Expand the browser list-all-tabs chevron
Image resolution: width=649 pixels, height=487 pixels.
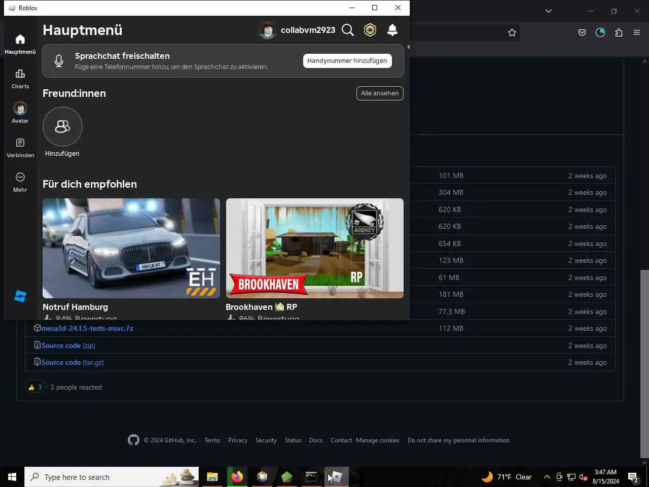549,11
